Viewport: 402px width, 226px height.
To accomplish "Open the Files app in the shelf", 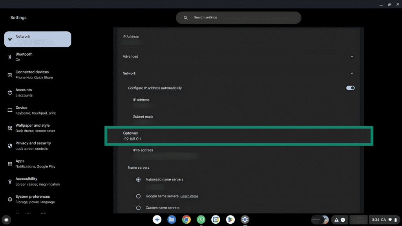I will [172, 220].
